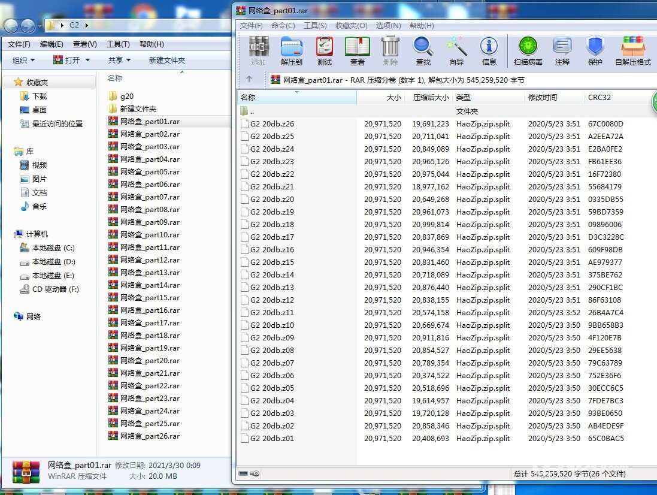Click New Folder (新建文件夹) button

(166, 60)
